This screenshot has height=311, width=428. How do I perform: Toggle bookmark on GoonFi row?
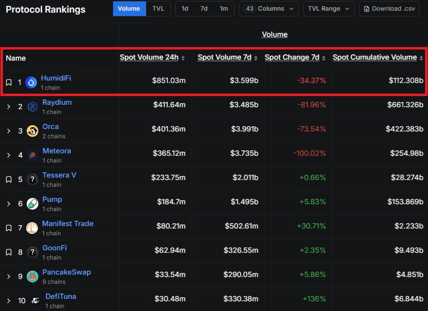(9, 252)
